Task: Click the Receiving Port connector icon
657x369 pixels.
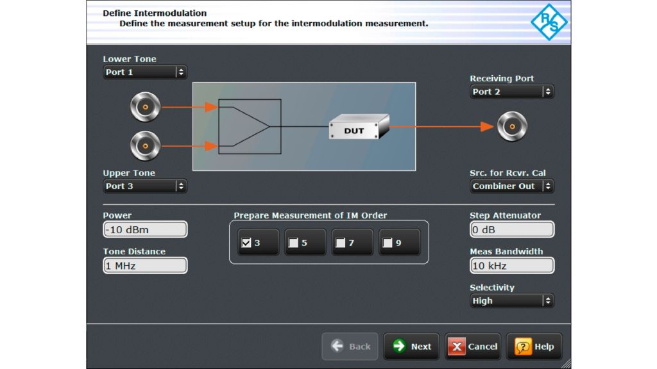Action: coord(512,127)
